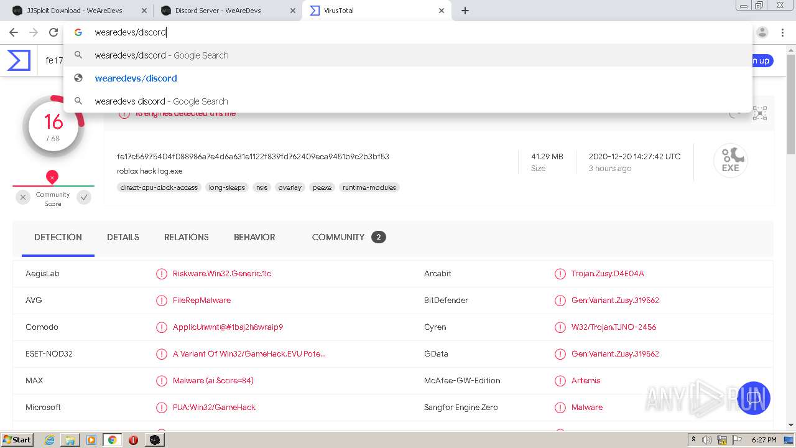Screen dimensions: 796x448
Task: Close the VirusTotal tab
Action: click(442, 11)
